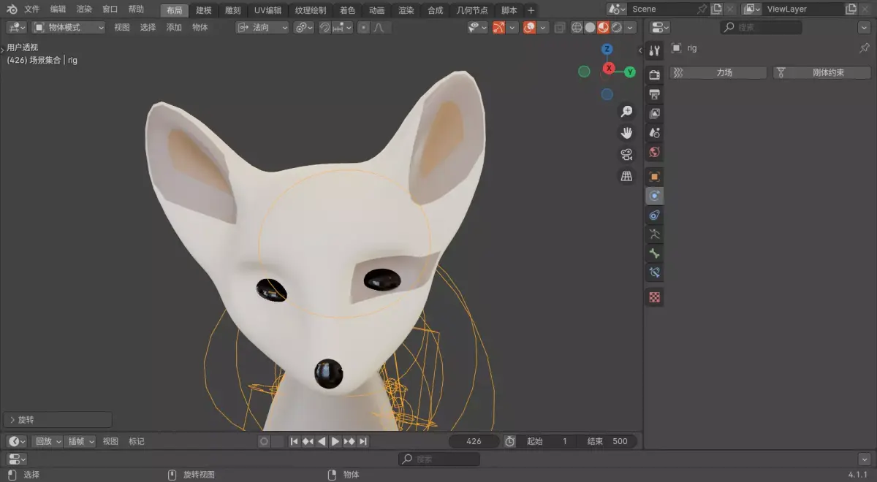Click the viewport pan hand
The height and width of the screenshot is (482, 877).
point(626,133)
